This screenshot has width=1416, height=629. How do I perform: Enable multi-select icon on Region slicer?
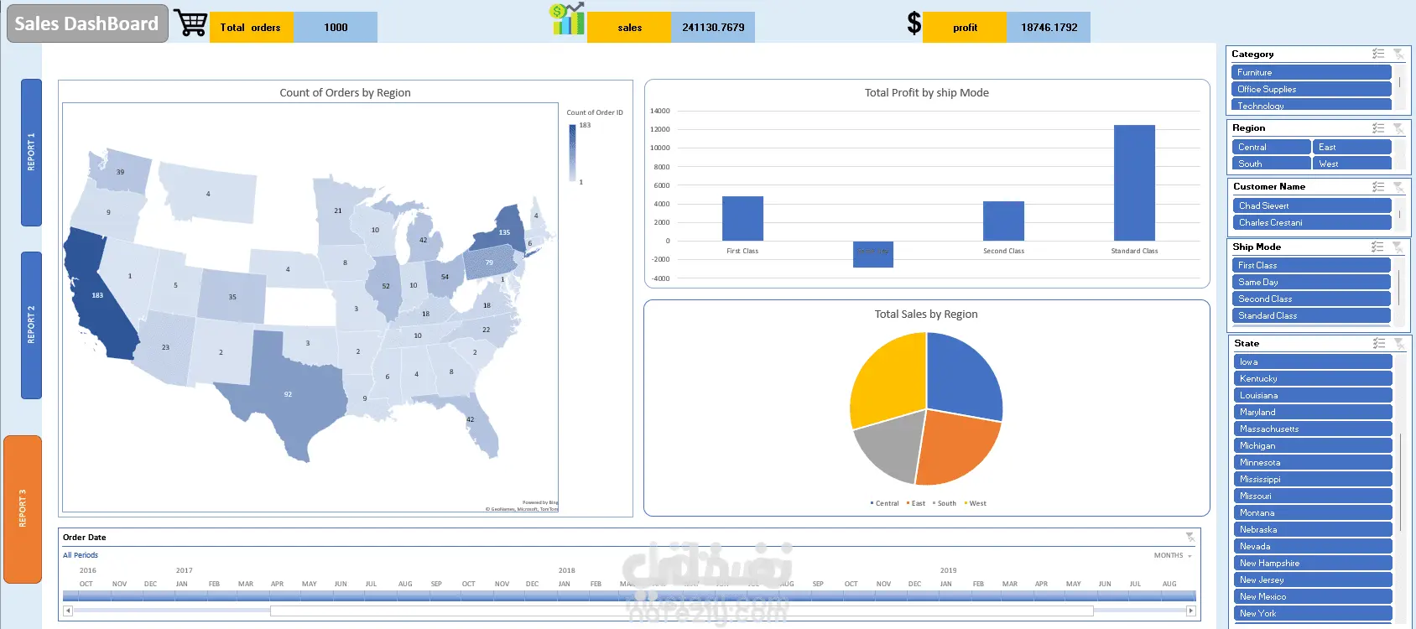pyautogui.click(x=1378, y=128)
